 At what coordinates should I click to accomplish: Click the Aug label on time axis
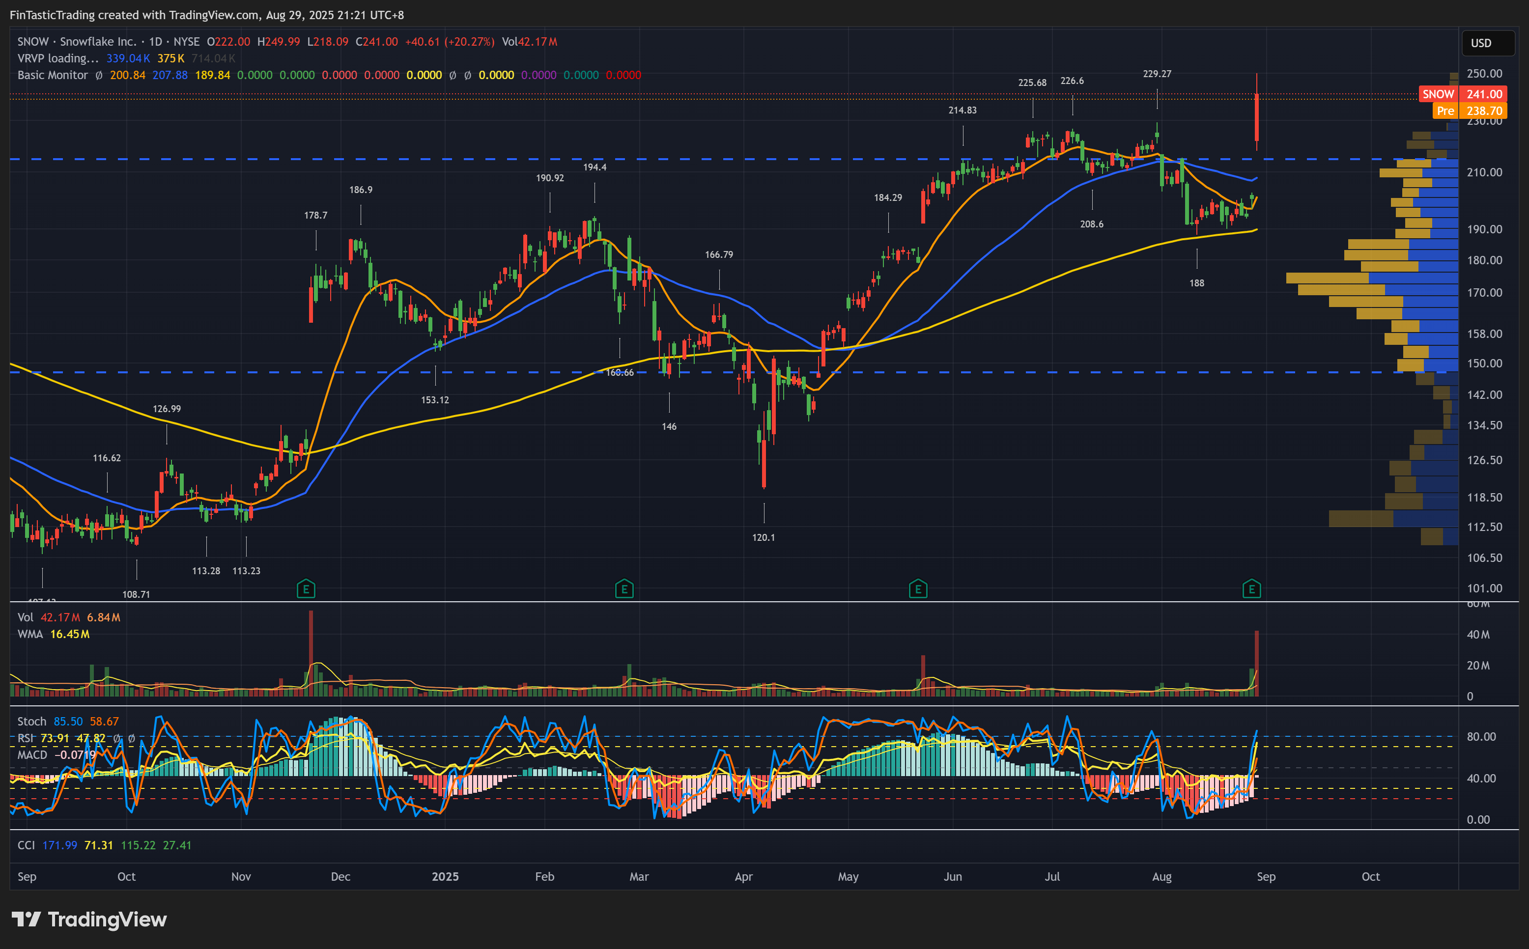[x=1161, y=876]
